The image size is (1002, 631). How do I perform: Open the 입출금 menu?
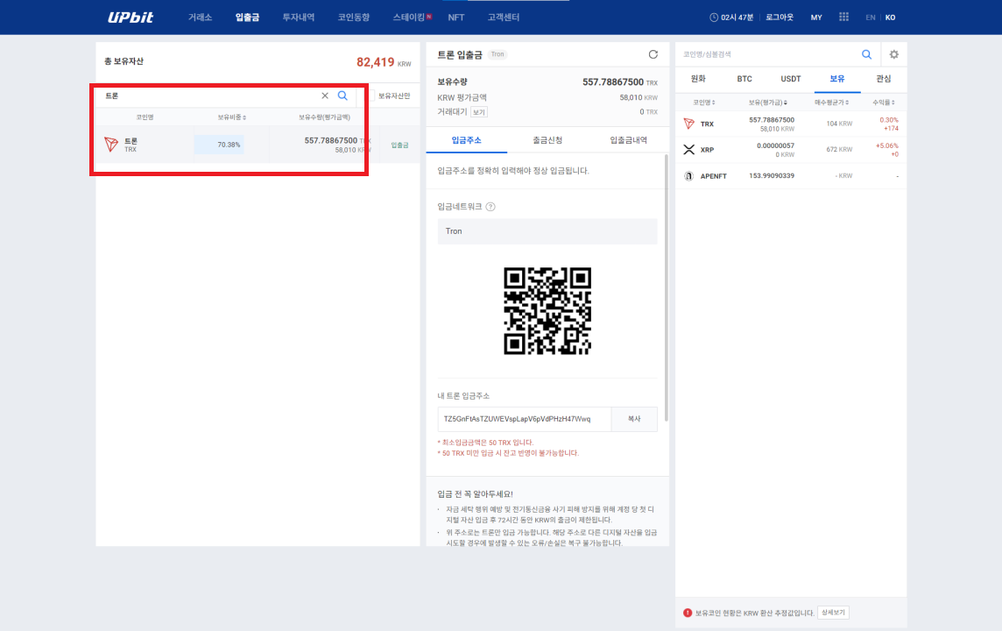pyautogui.click(x=247, y=18)
